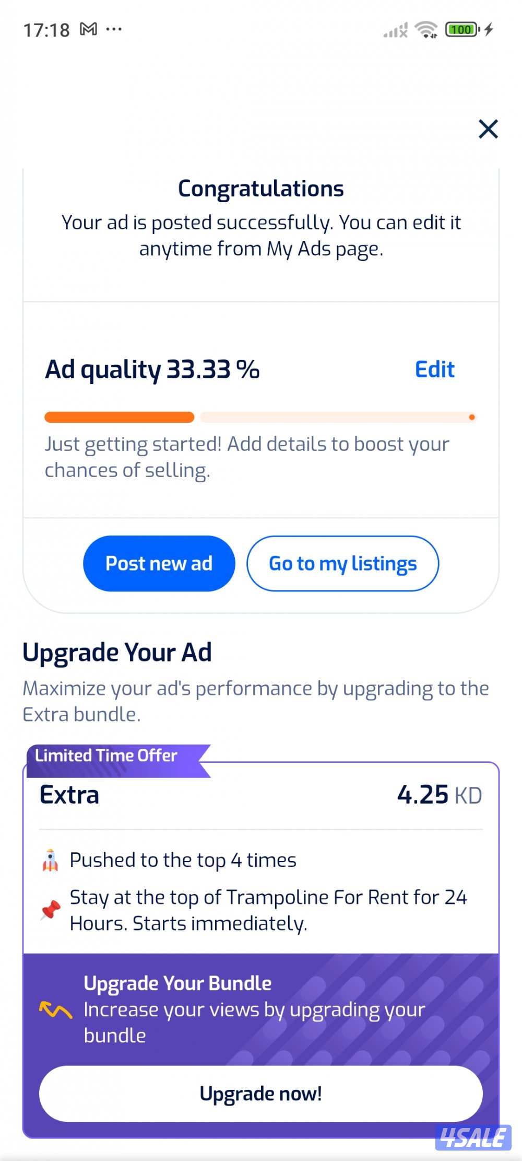Image resolution: width=522 pixels, height=1161 pixels.
Task: Tap the three-dots notification overflow icon
Action: pyautogui.click(x=114, y=29)
